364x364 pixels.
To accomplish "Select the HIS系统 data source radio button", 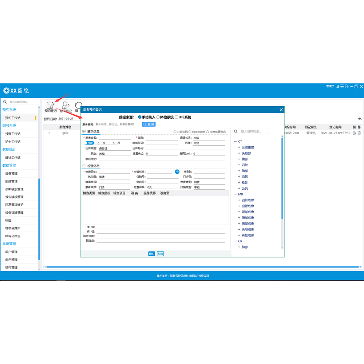I will [177, 117].
